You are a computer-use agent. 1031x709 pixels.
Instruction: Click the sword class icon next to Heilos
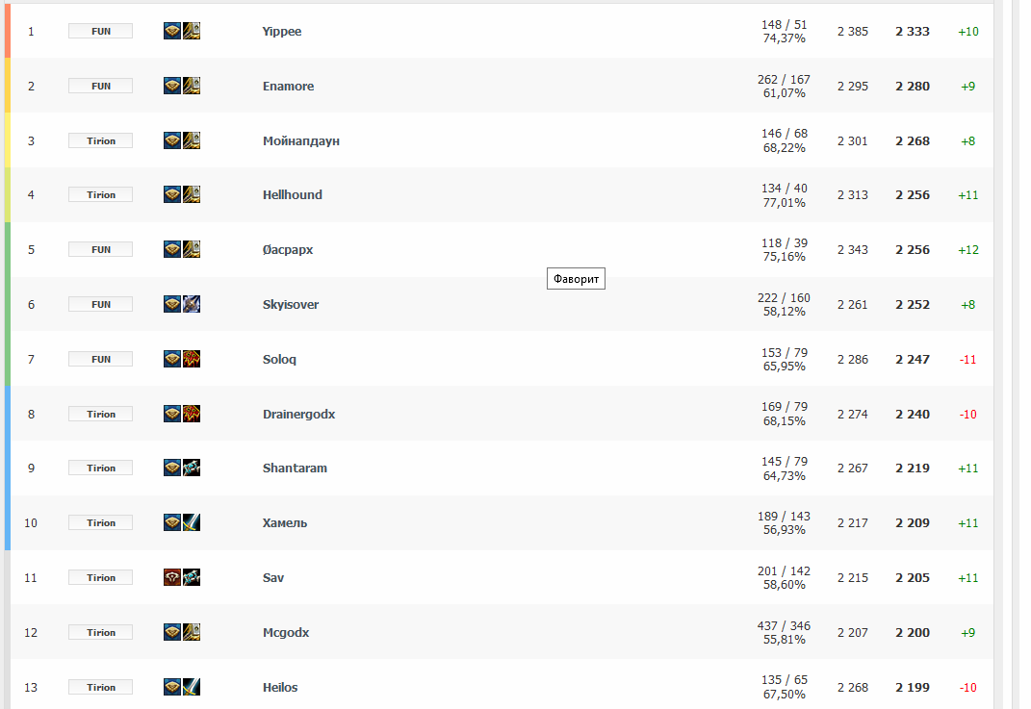click(x=192, y=687)
